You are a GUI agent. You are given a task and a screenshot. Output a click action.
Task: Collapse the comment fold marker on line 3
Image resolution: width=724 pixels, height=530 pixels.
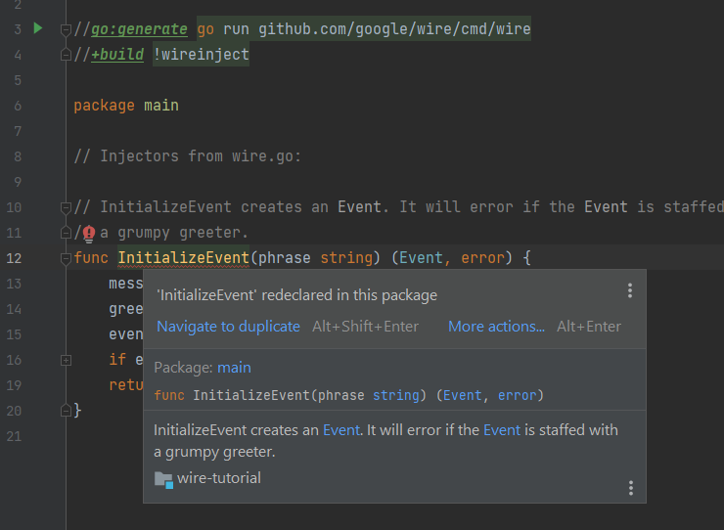(x=66, y=30)
